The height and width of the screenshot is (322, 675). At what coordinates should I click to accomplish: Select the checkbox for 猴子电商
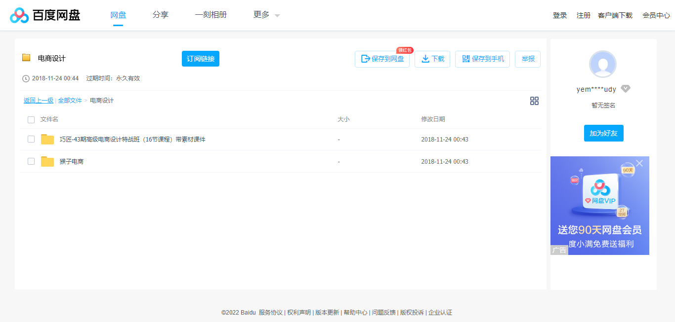point(31,161)
